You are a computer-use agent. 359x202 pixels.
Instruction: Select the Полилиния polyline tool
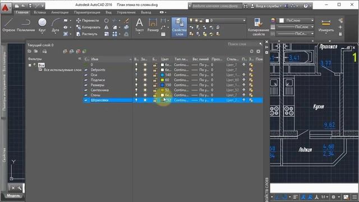(26, 25)
